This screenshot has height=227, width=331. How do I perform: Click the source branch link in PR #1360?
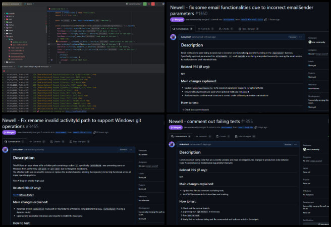coord(252,20)
